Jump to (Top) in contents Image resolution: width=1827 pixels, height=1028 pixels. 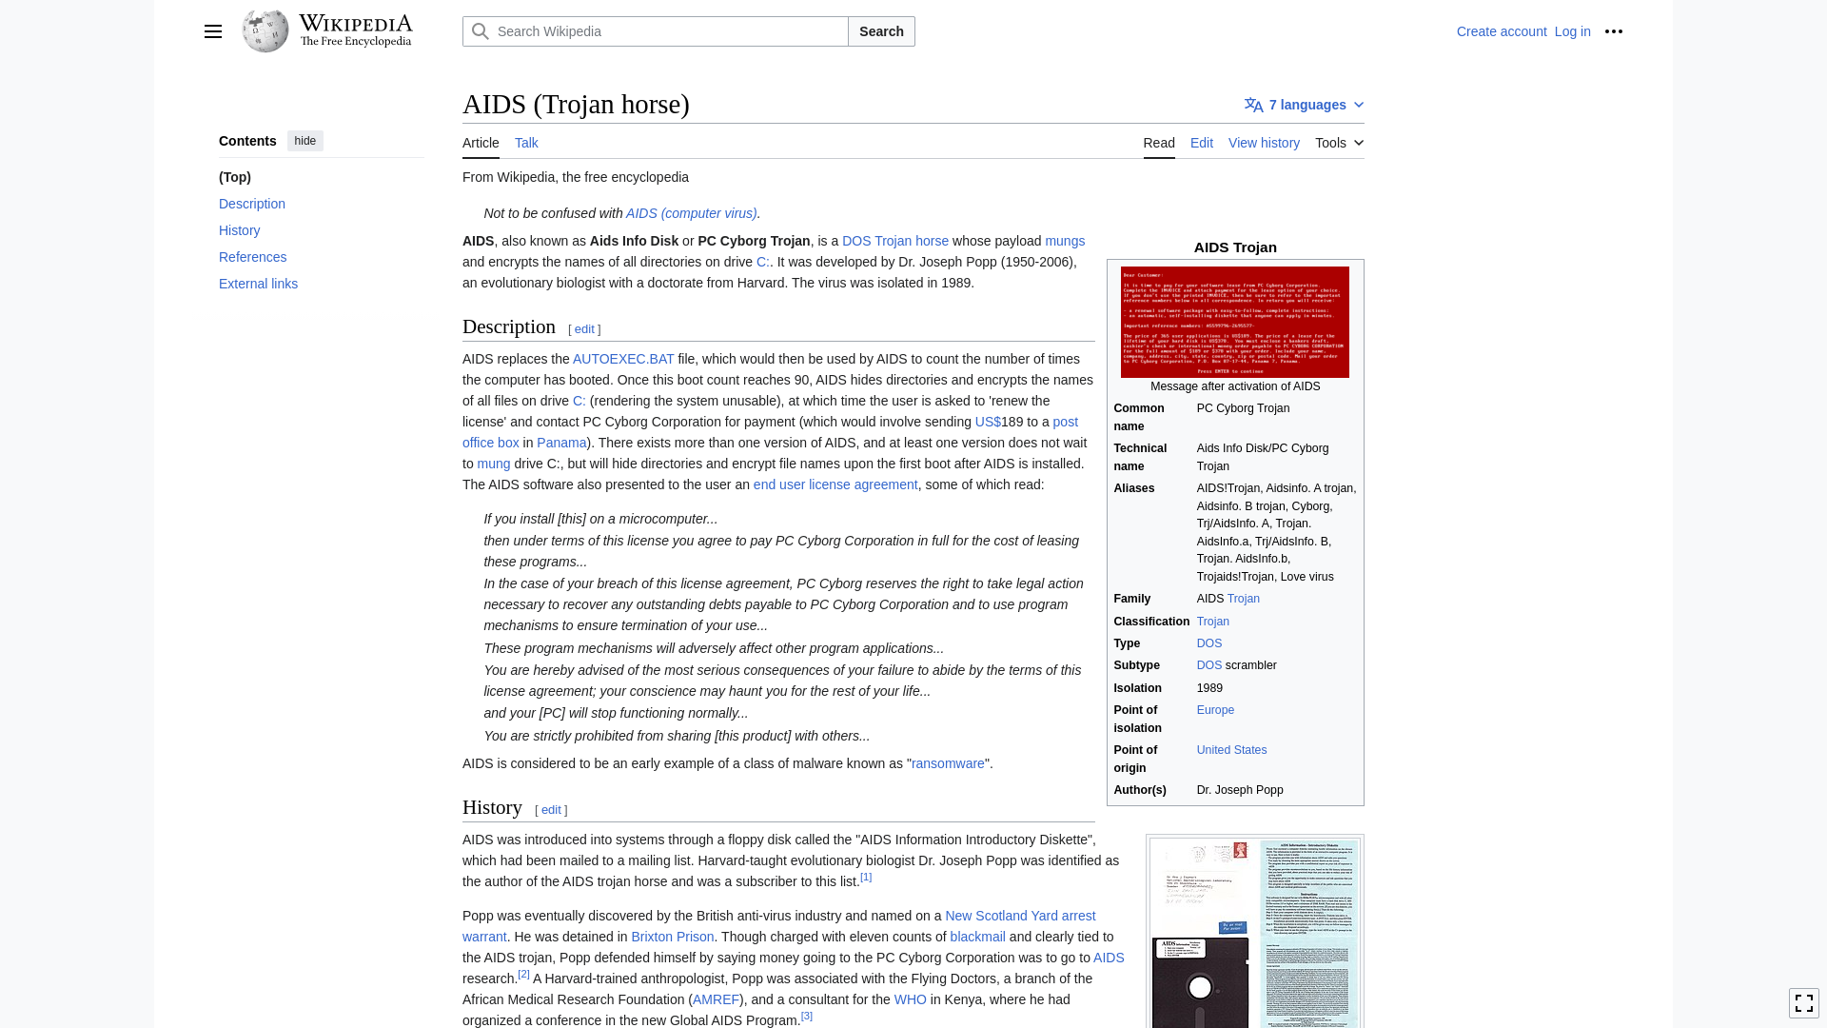235,177
